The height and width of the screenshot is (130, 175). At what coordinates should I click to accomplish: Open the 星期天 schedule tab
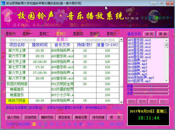pos(11,34)
